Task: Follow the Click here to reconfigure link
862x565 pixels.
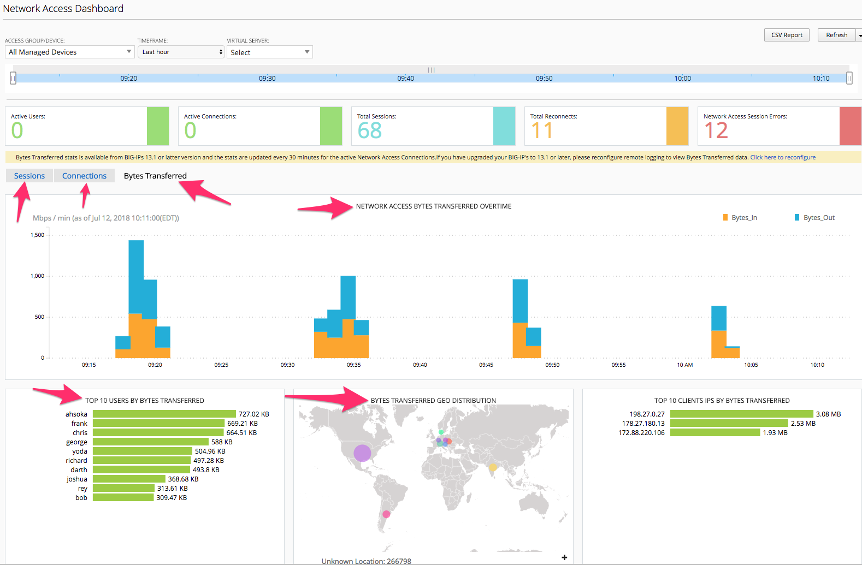Action: [783, 157]
